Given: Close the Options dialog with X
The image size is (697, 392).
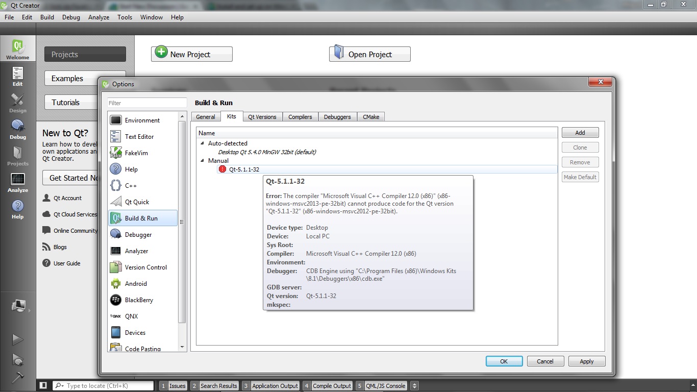Looking at the screenshot, I should click(600, 82).
